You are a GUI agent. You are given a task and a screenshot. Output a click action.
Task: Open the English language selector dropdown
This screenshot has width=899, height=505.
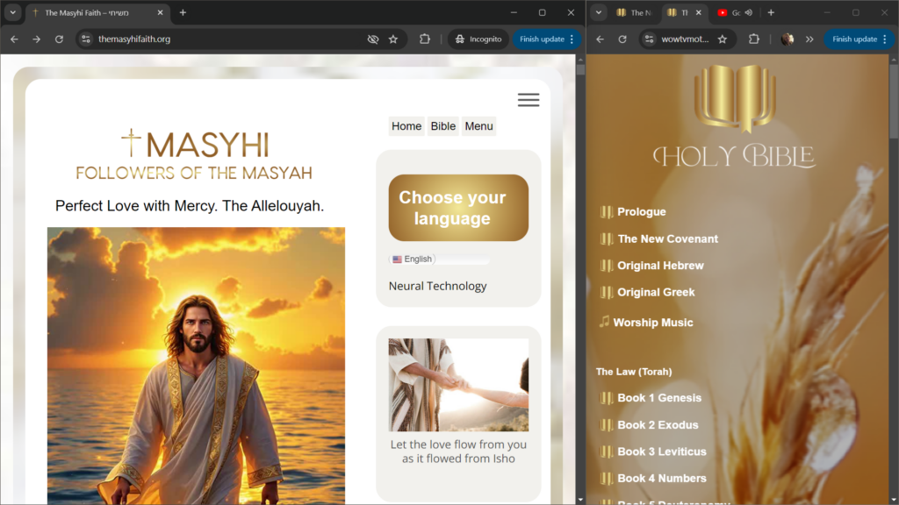pyautogui.click(x=413, y=260)
